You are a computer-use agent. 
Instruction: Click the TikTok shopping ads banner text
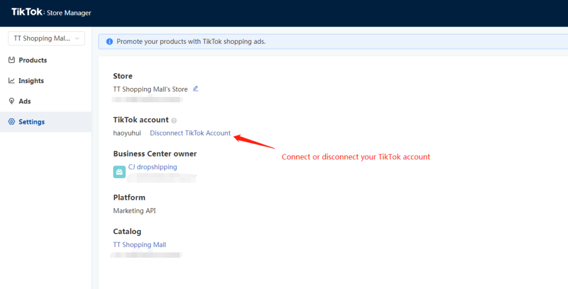[x=191, y=42]
